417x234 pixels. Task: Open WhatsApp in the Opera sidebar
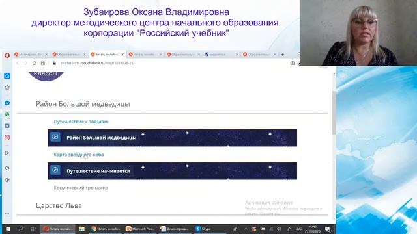click(x=7, y=114)
